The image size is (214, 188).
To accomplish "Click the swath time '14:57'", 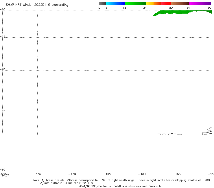I will click(5, 176).
